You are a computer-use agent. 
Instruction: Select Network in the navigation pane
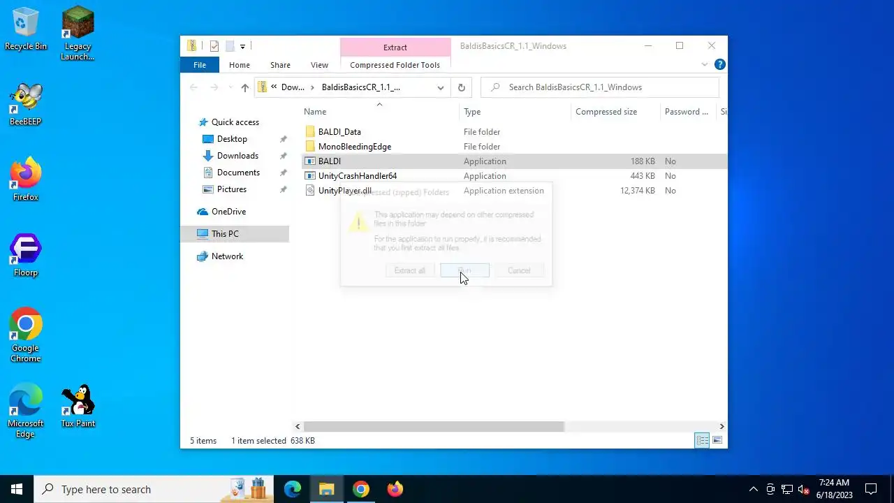[x=227, y=256]
